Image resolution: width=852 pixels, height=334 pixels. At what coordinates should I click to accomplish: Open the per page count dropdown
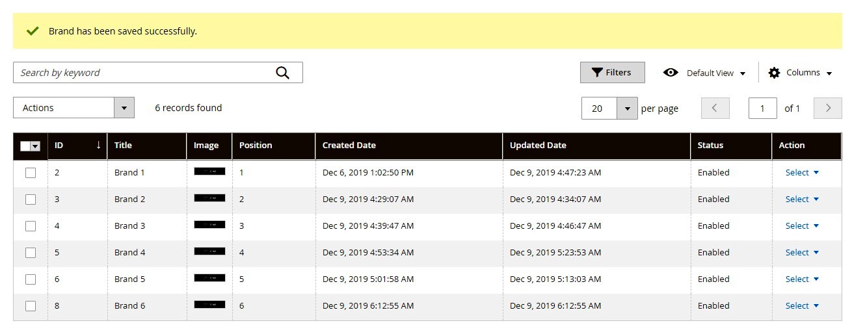point(627,109)
